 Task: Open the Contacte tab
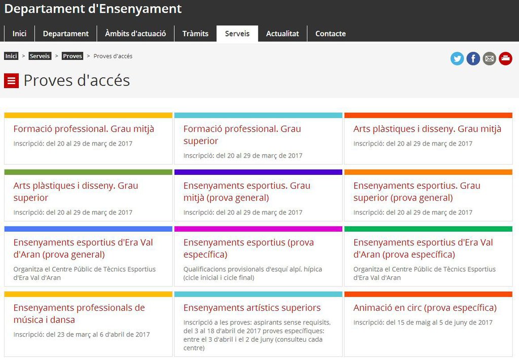tap(330, 33)
